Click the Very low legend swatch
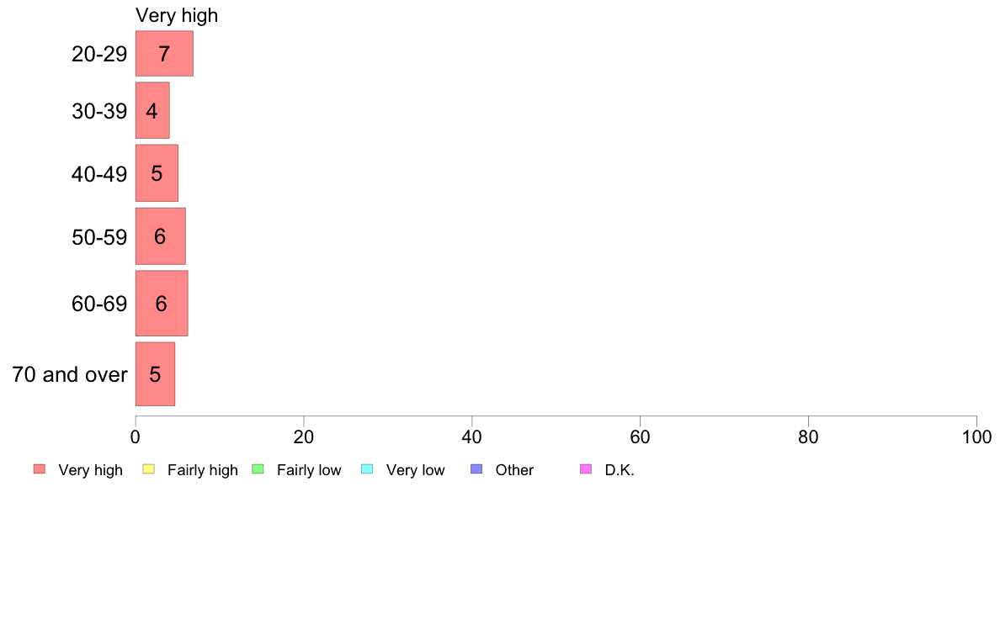Image resolution: width=1000 pixels, height=619 pixels. [367, 469]
